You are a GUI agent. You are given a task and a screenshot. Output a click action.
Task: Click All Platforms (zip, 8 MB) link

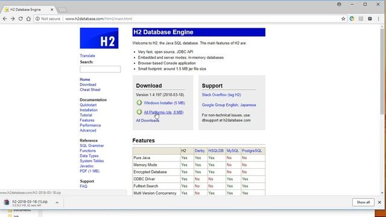point(163,113)
